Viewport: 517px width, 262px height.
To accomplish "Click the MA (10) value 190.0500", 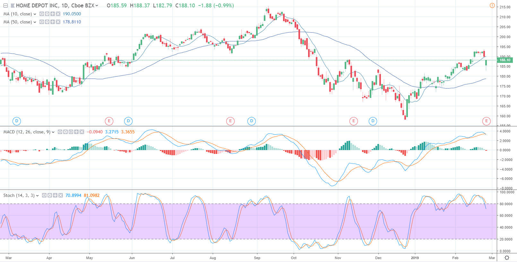I will (x=72, y=14).
